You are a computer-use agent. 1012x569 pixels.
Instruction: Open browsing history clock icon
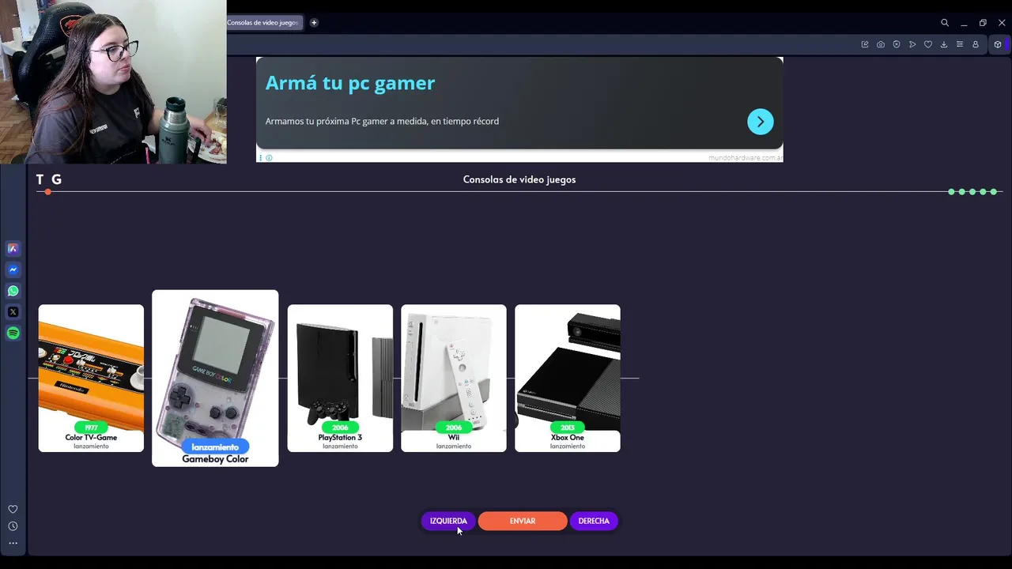click(x=13, y=526)
